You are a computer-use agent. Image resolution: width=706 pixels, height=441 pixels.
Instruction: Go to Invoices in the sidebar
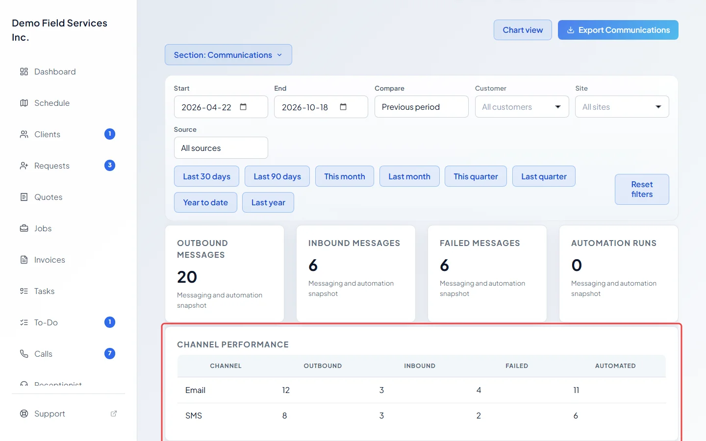coord(69,260)
